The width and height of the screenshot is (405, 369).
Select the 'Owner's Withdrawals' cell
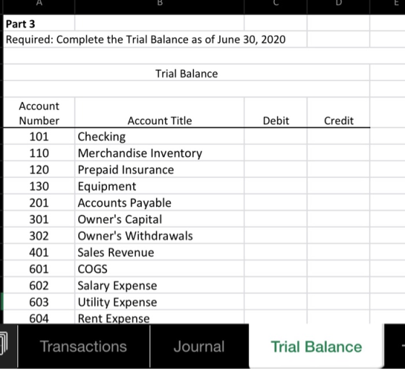point(159,236)
